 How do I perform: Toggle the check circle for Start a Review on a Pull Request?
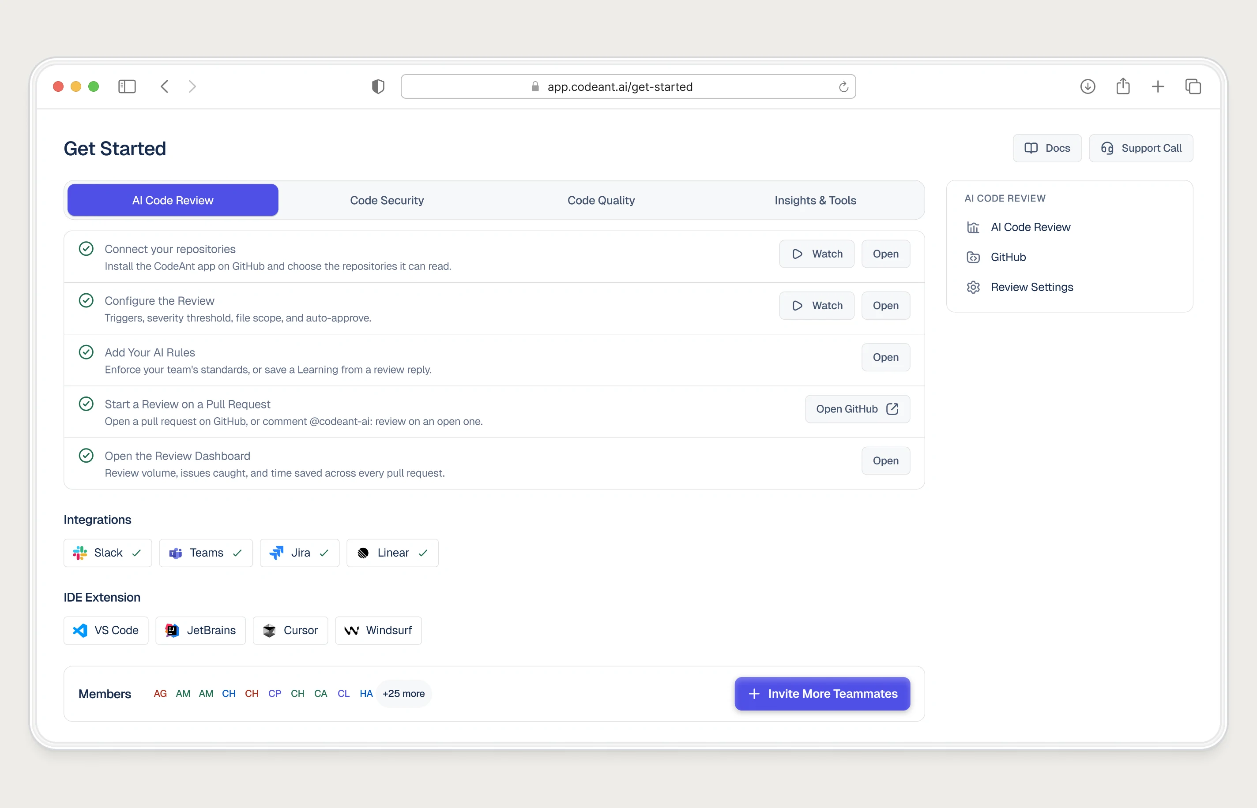click(x=86, y=404)
